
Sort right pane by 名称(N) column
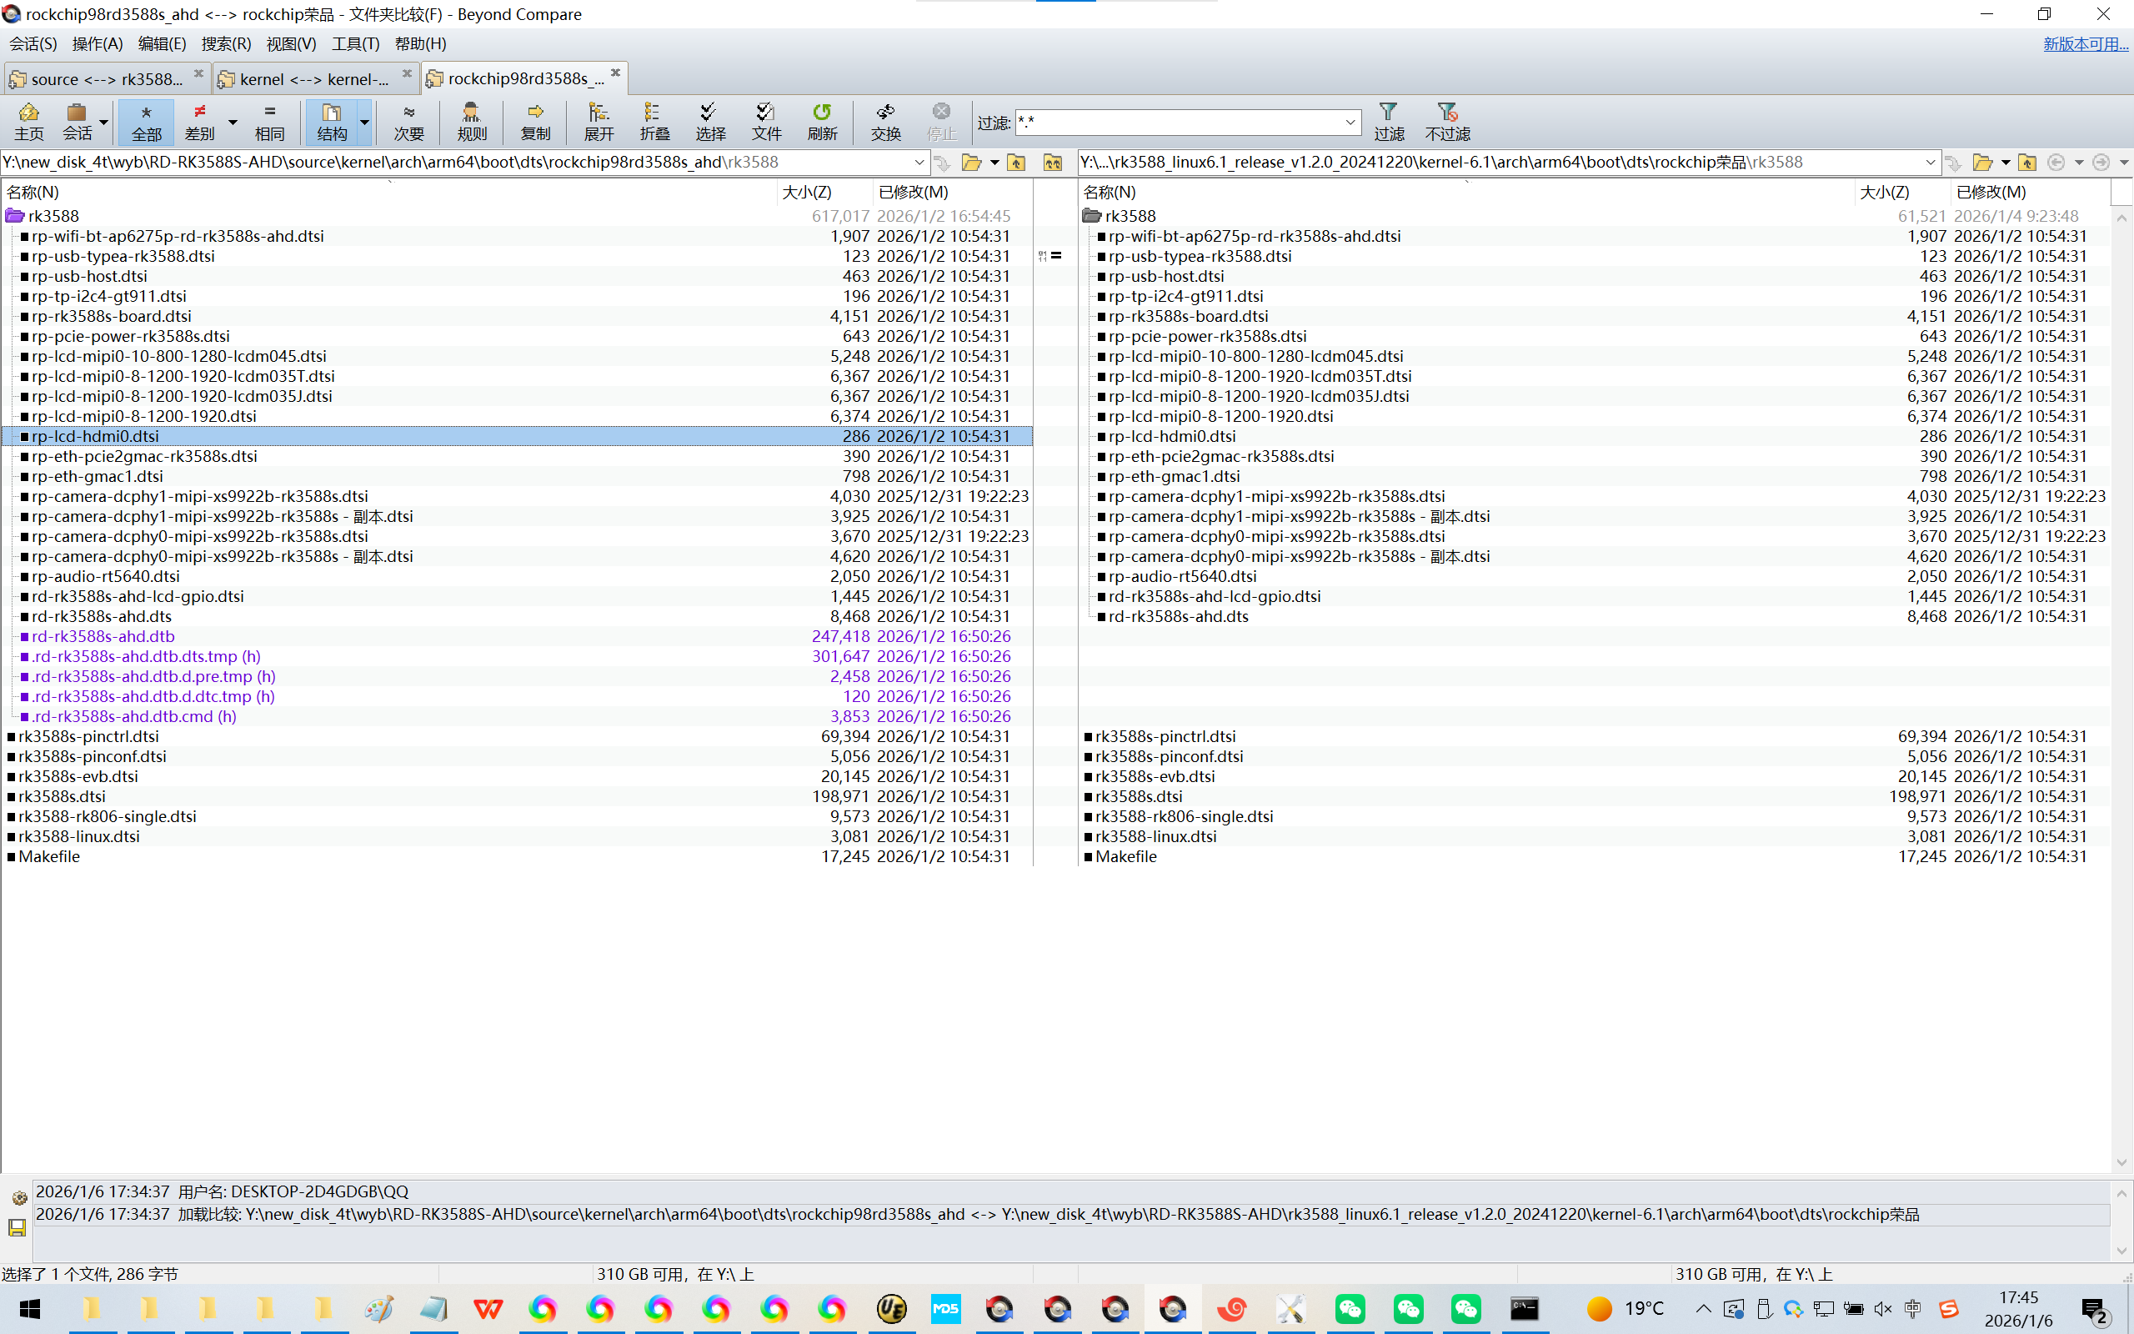(1466, 192)
